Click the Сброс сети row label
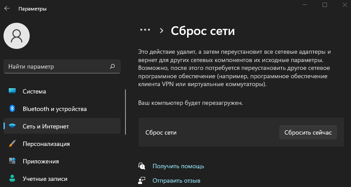Viewport: 351px width, 187px height. (161, 132)
